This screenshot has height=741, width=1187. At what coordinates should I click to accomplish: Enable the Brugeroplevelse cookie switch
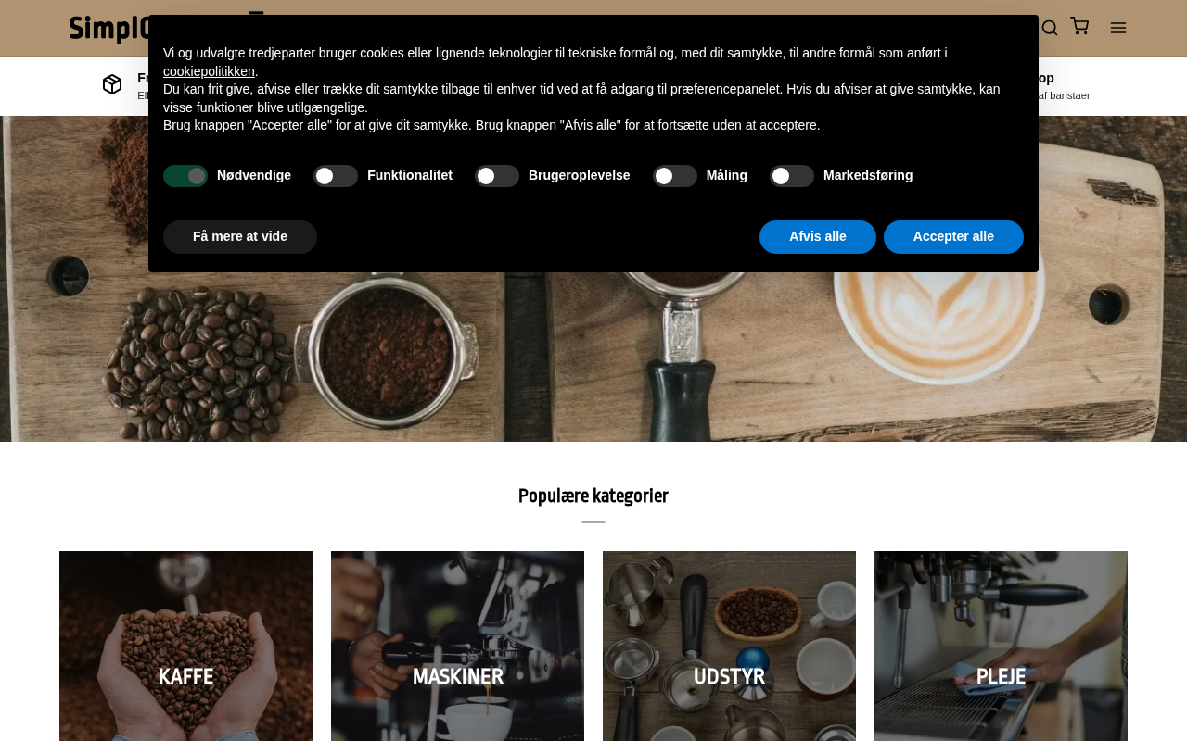click(497, 176)
